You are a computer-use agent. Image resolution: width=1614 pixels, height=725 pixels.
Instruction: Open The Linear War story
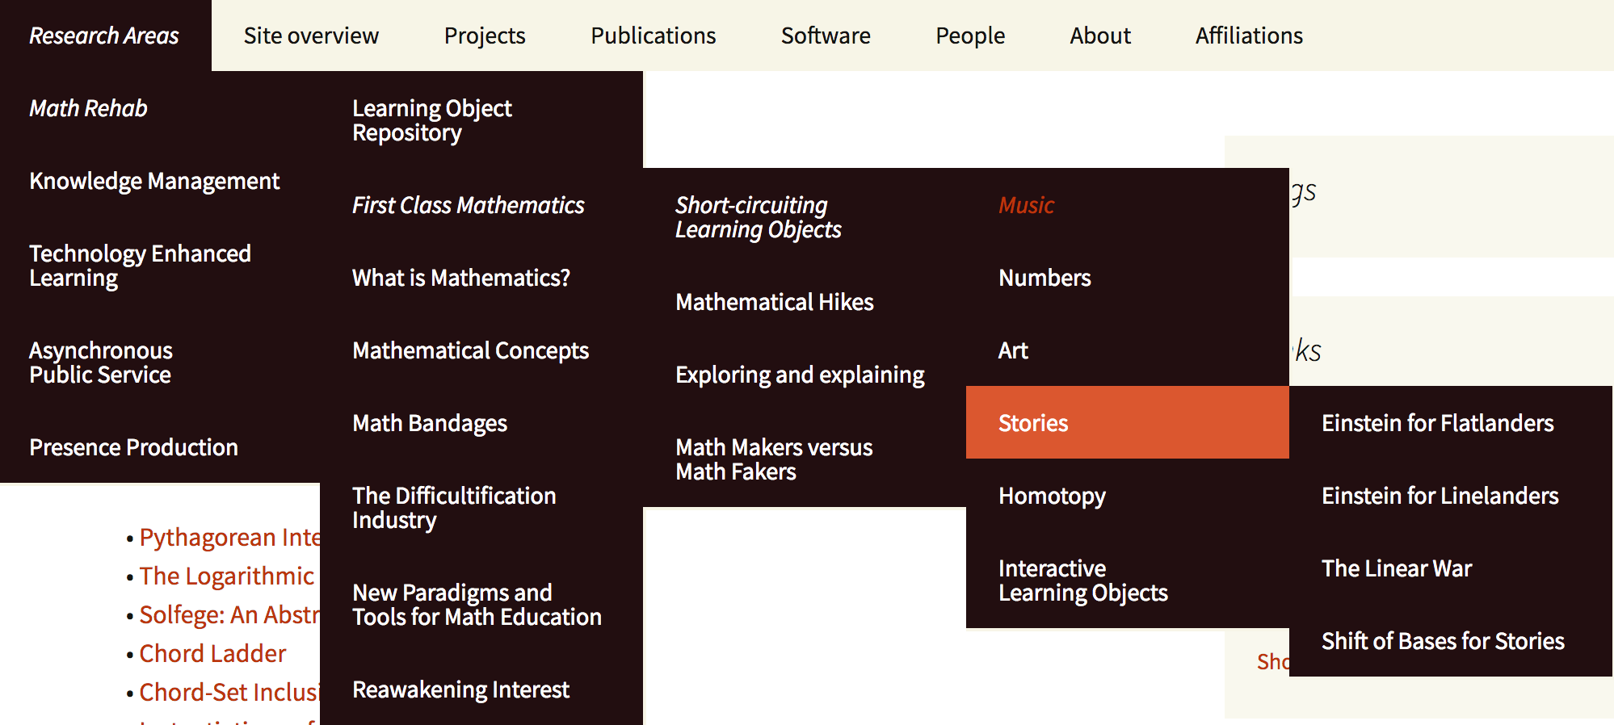click(1397, 568)
